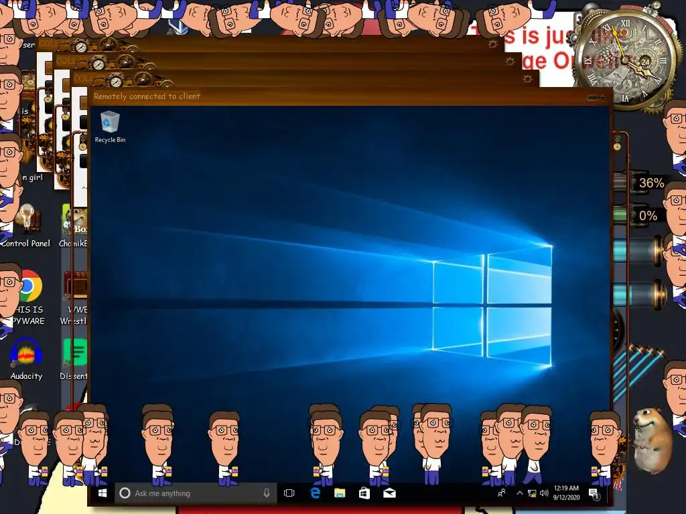Click the Ask me anything search box
Screen dimensions: 686x514
tap(196, 493)
